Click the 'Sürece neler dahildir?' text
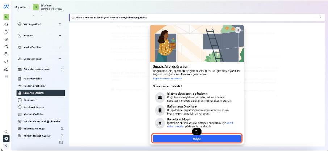328x151 pixels. click(168, 86)
